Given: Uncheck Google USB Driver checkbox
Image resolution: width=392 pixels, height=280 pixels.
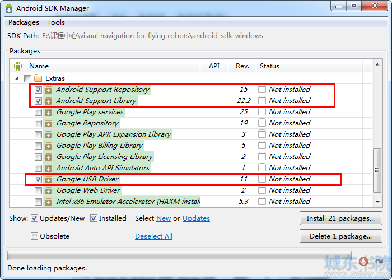Looking at the screenshot, I should tap(38, 179).
